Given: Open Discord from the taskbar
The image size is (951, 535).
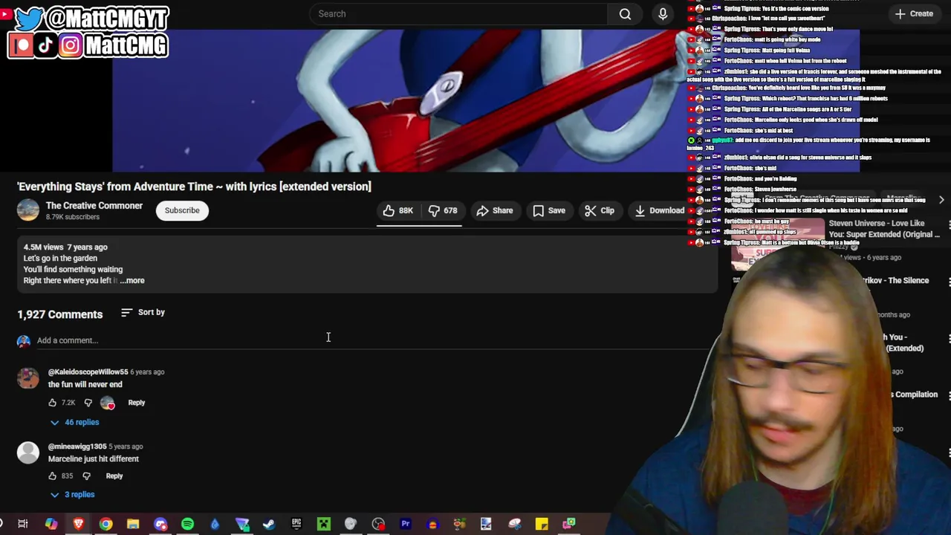Looking at the screenshot, I should [x=160, y=524].
